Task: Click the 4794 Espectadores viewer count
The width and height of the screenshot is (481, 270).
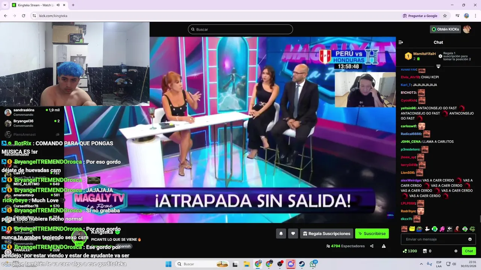Action: (x=345, y=246)
